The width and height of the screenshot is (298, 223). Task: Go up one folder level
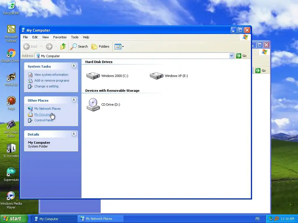pyautogui.click(x=63, y=46)
